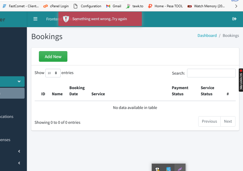
Task: Click the Next pagination button
Action: [228, 121]
